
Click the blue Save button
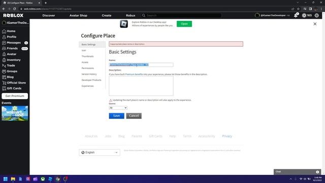click(116, 116)
